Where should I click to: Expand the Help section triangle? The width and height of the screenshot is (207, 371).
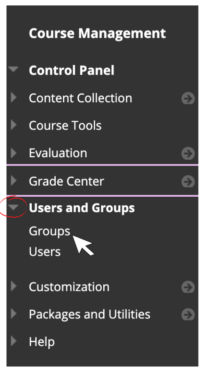14,341
